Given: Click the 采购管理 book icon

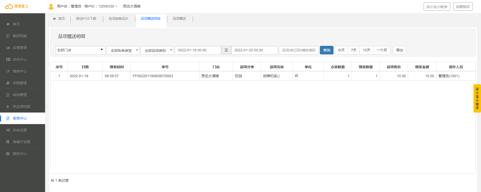Looking at the screenshot, I should pyautogui.click(x=8, y=83).
